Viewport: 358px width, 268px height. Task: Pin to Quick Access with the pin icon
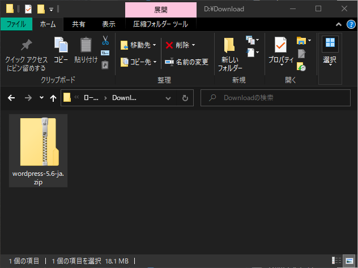(26, 55)
